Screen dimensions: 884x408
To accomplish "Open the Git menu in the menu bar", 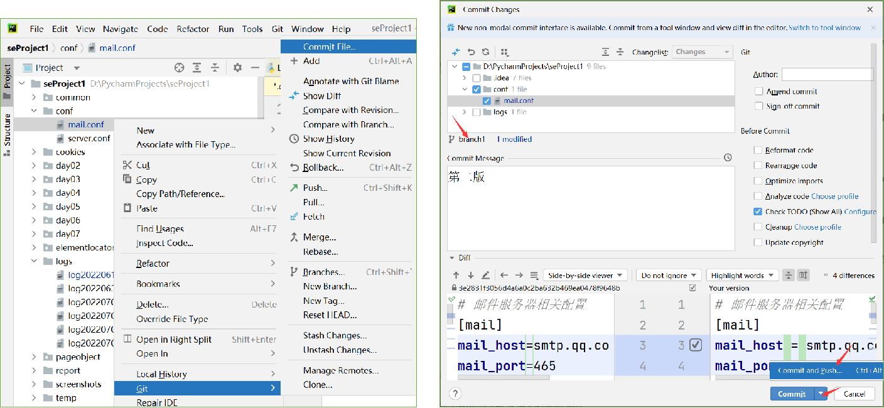I will point(278,29).
